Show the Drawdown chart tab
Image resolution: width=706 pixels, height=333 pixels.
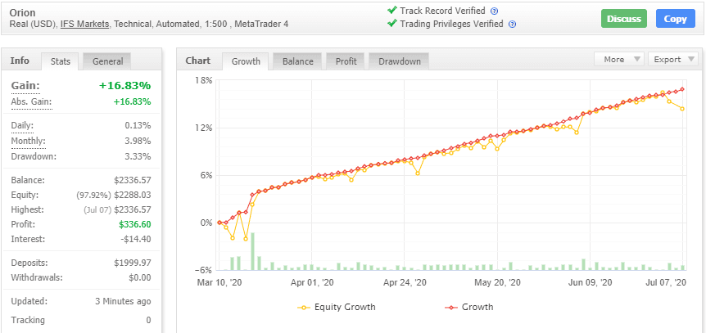click(399, 61)
